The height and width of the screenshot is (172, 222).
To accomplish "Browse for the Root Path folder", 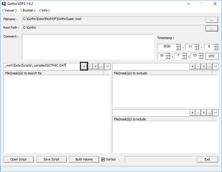I will tap(212, 28).
